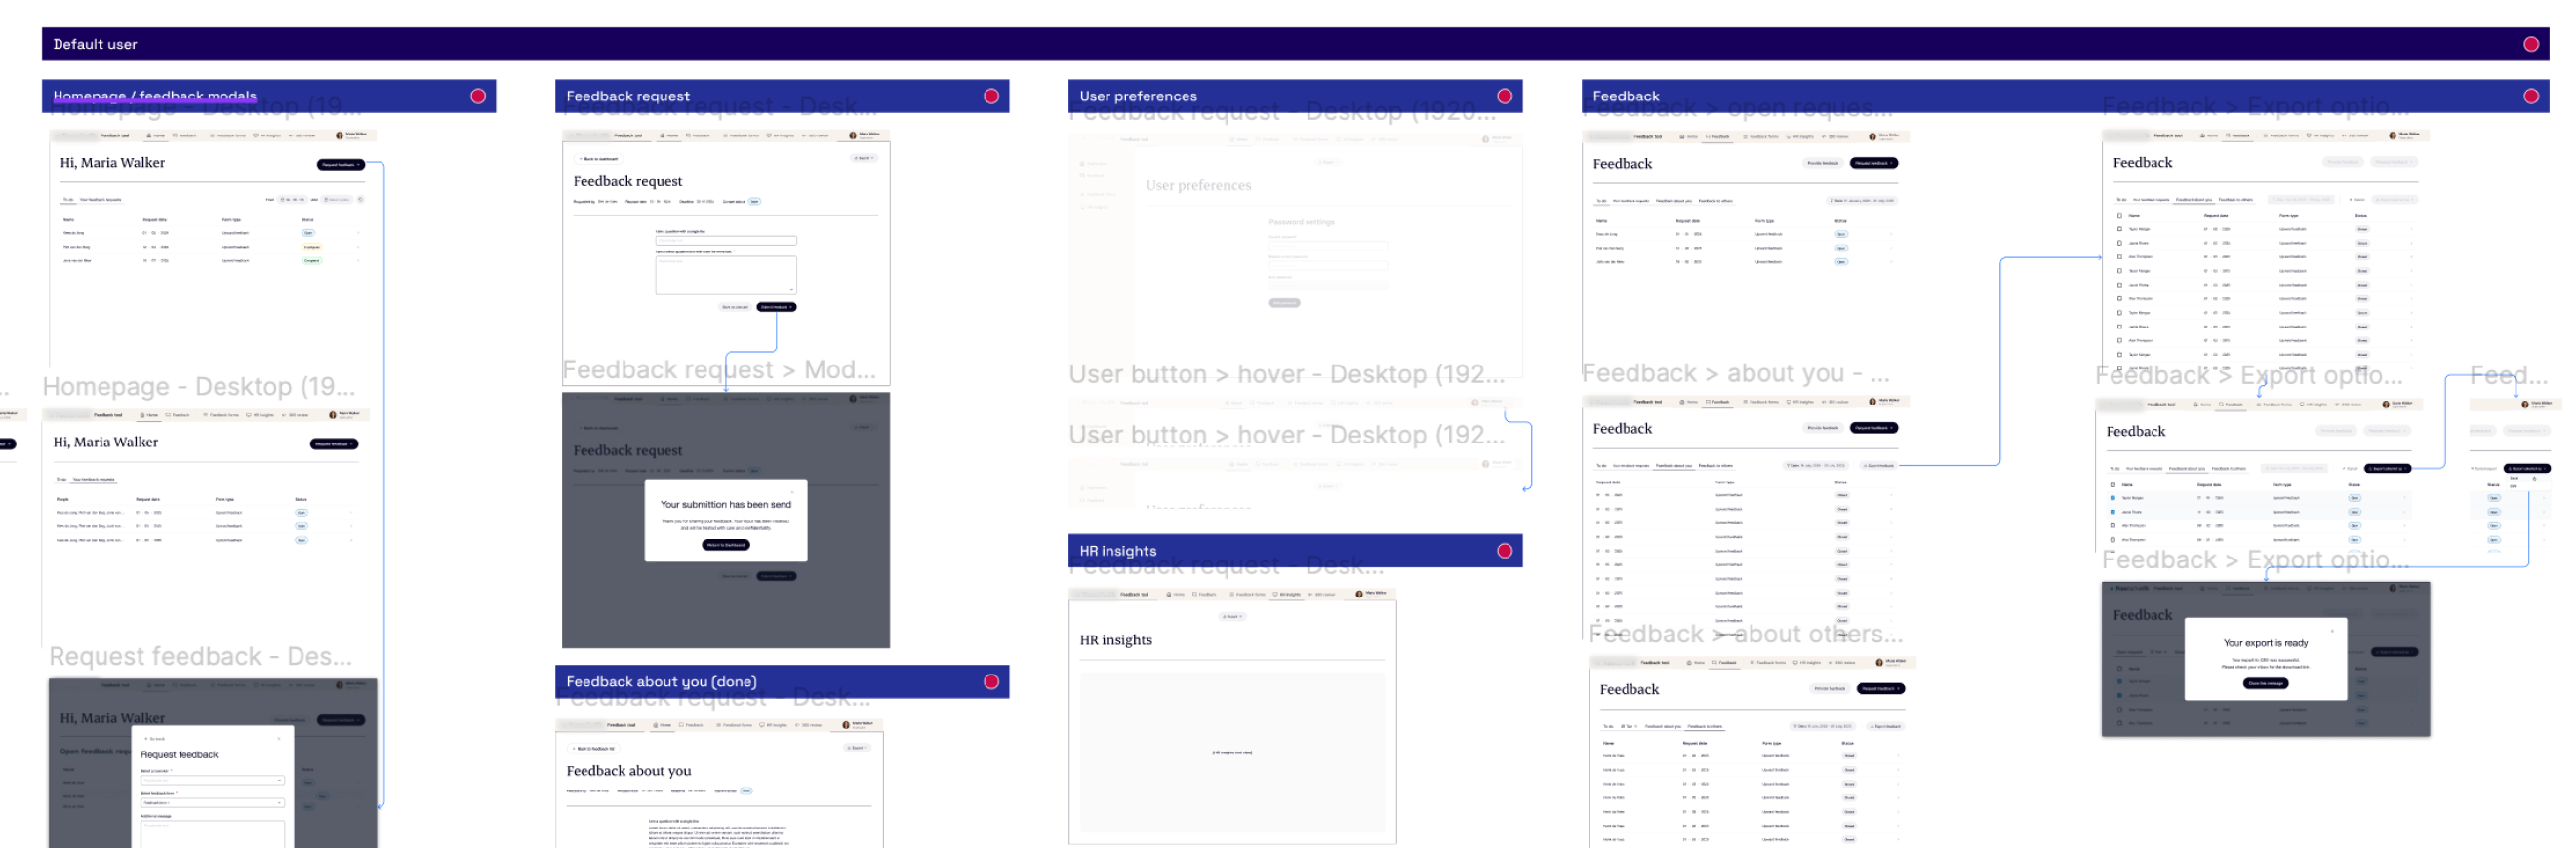Click the red dot on the Default user bar
The height and width of the screenshot is (848, 2576).
[x=2531, y=44]
